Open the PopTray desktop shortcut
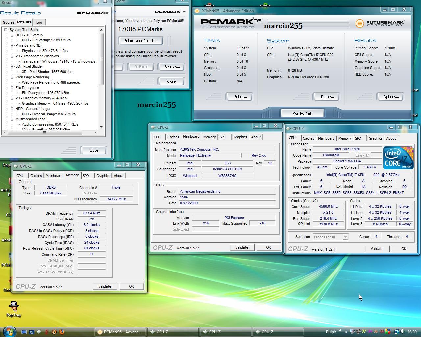 click(x=14, y=309)
